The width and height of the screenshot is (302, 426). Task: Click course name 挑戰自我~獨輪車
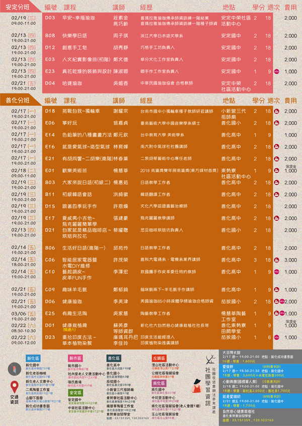click(x=81, y=111)
